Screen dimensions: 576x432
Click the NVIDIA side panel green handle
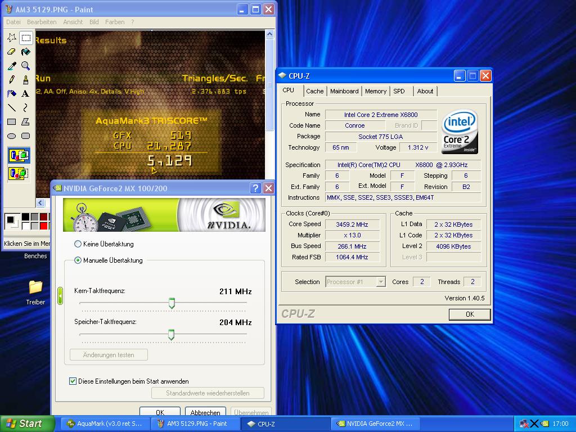click(x=60, y=296)
